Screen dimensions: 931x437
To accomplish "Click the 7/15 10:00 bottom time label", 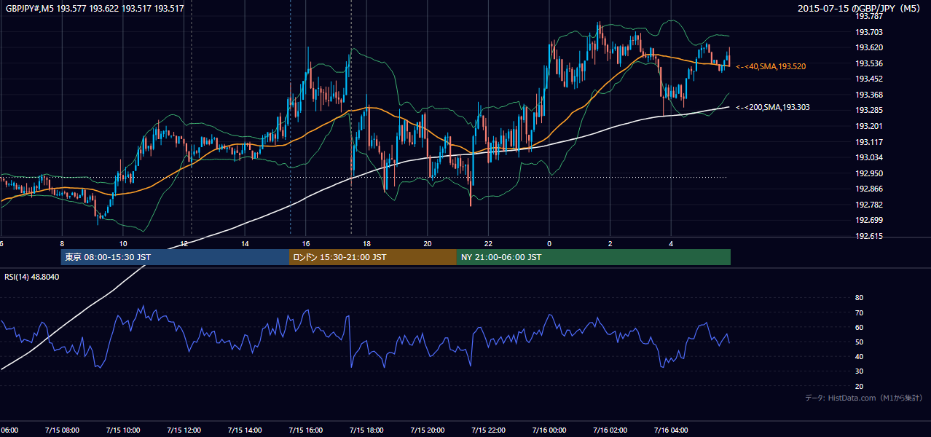I will point(122,430).
